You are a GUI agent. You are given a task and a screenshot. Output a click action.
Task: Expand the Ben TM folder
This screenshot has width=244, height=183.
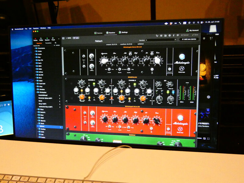coord(35,60)
